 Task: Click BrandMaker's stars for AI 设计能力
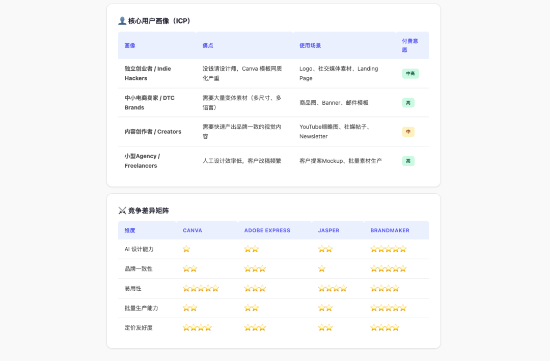pos(388,249)
